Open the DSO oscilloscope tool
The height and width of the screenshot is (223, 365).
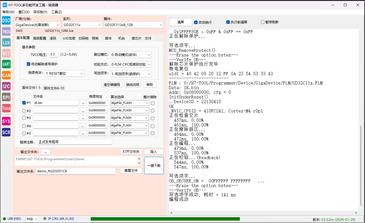[6, 20]
